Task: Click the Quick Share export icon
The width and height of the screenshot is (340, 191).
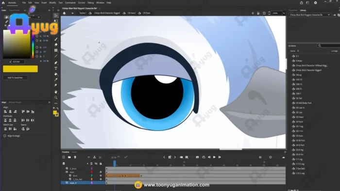Action: tap(302, 2)
